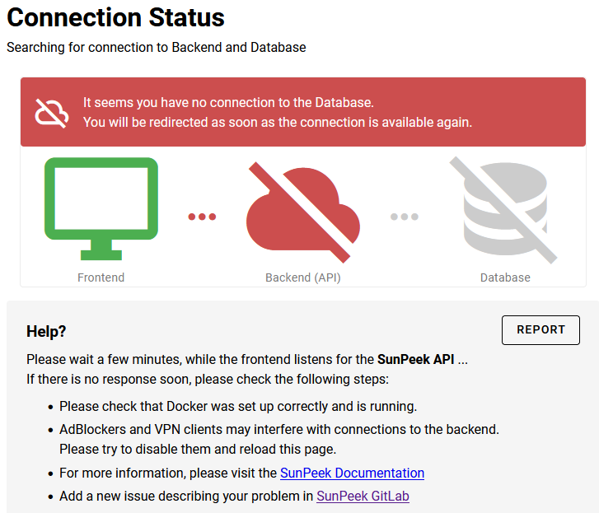This screenshot has width=599, height=513.
Task: Click the 'Searching for connection' subtitle text
Action: click(x=157, y=48)
